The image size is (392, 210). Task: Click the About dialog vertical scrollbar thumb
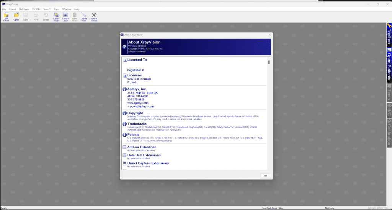tap(269, 62)
